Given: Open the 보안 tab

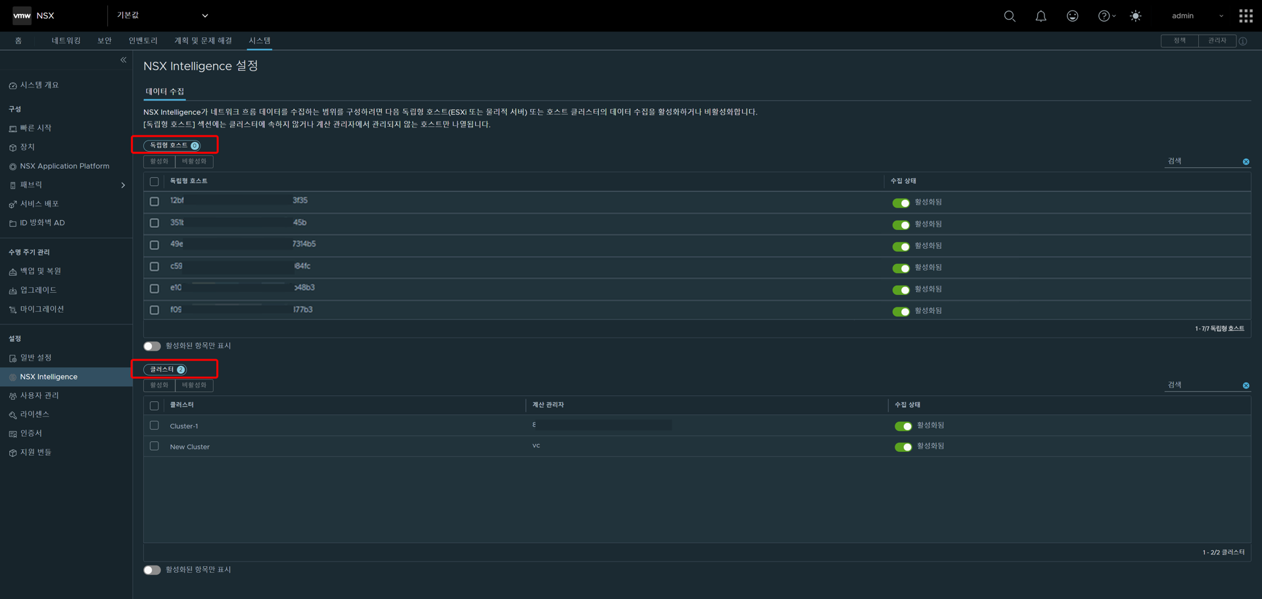Looking at the screenshot, I should (105, 41).
